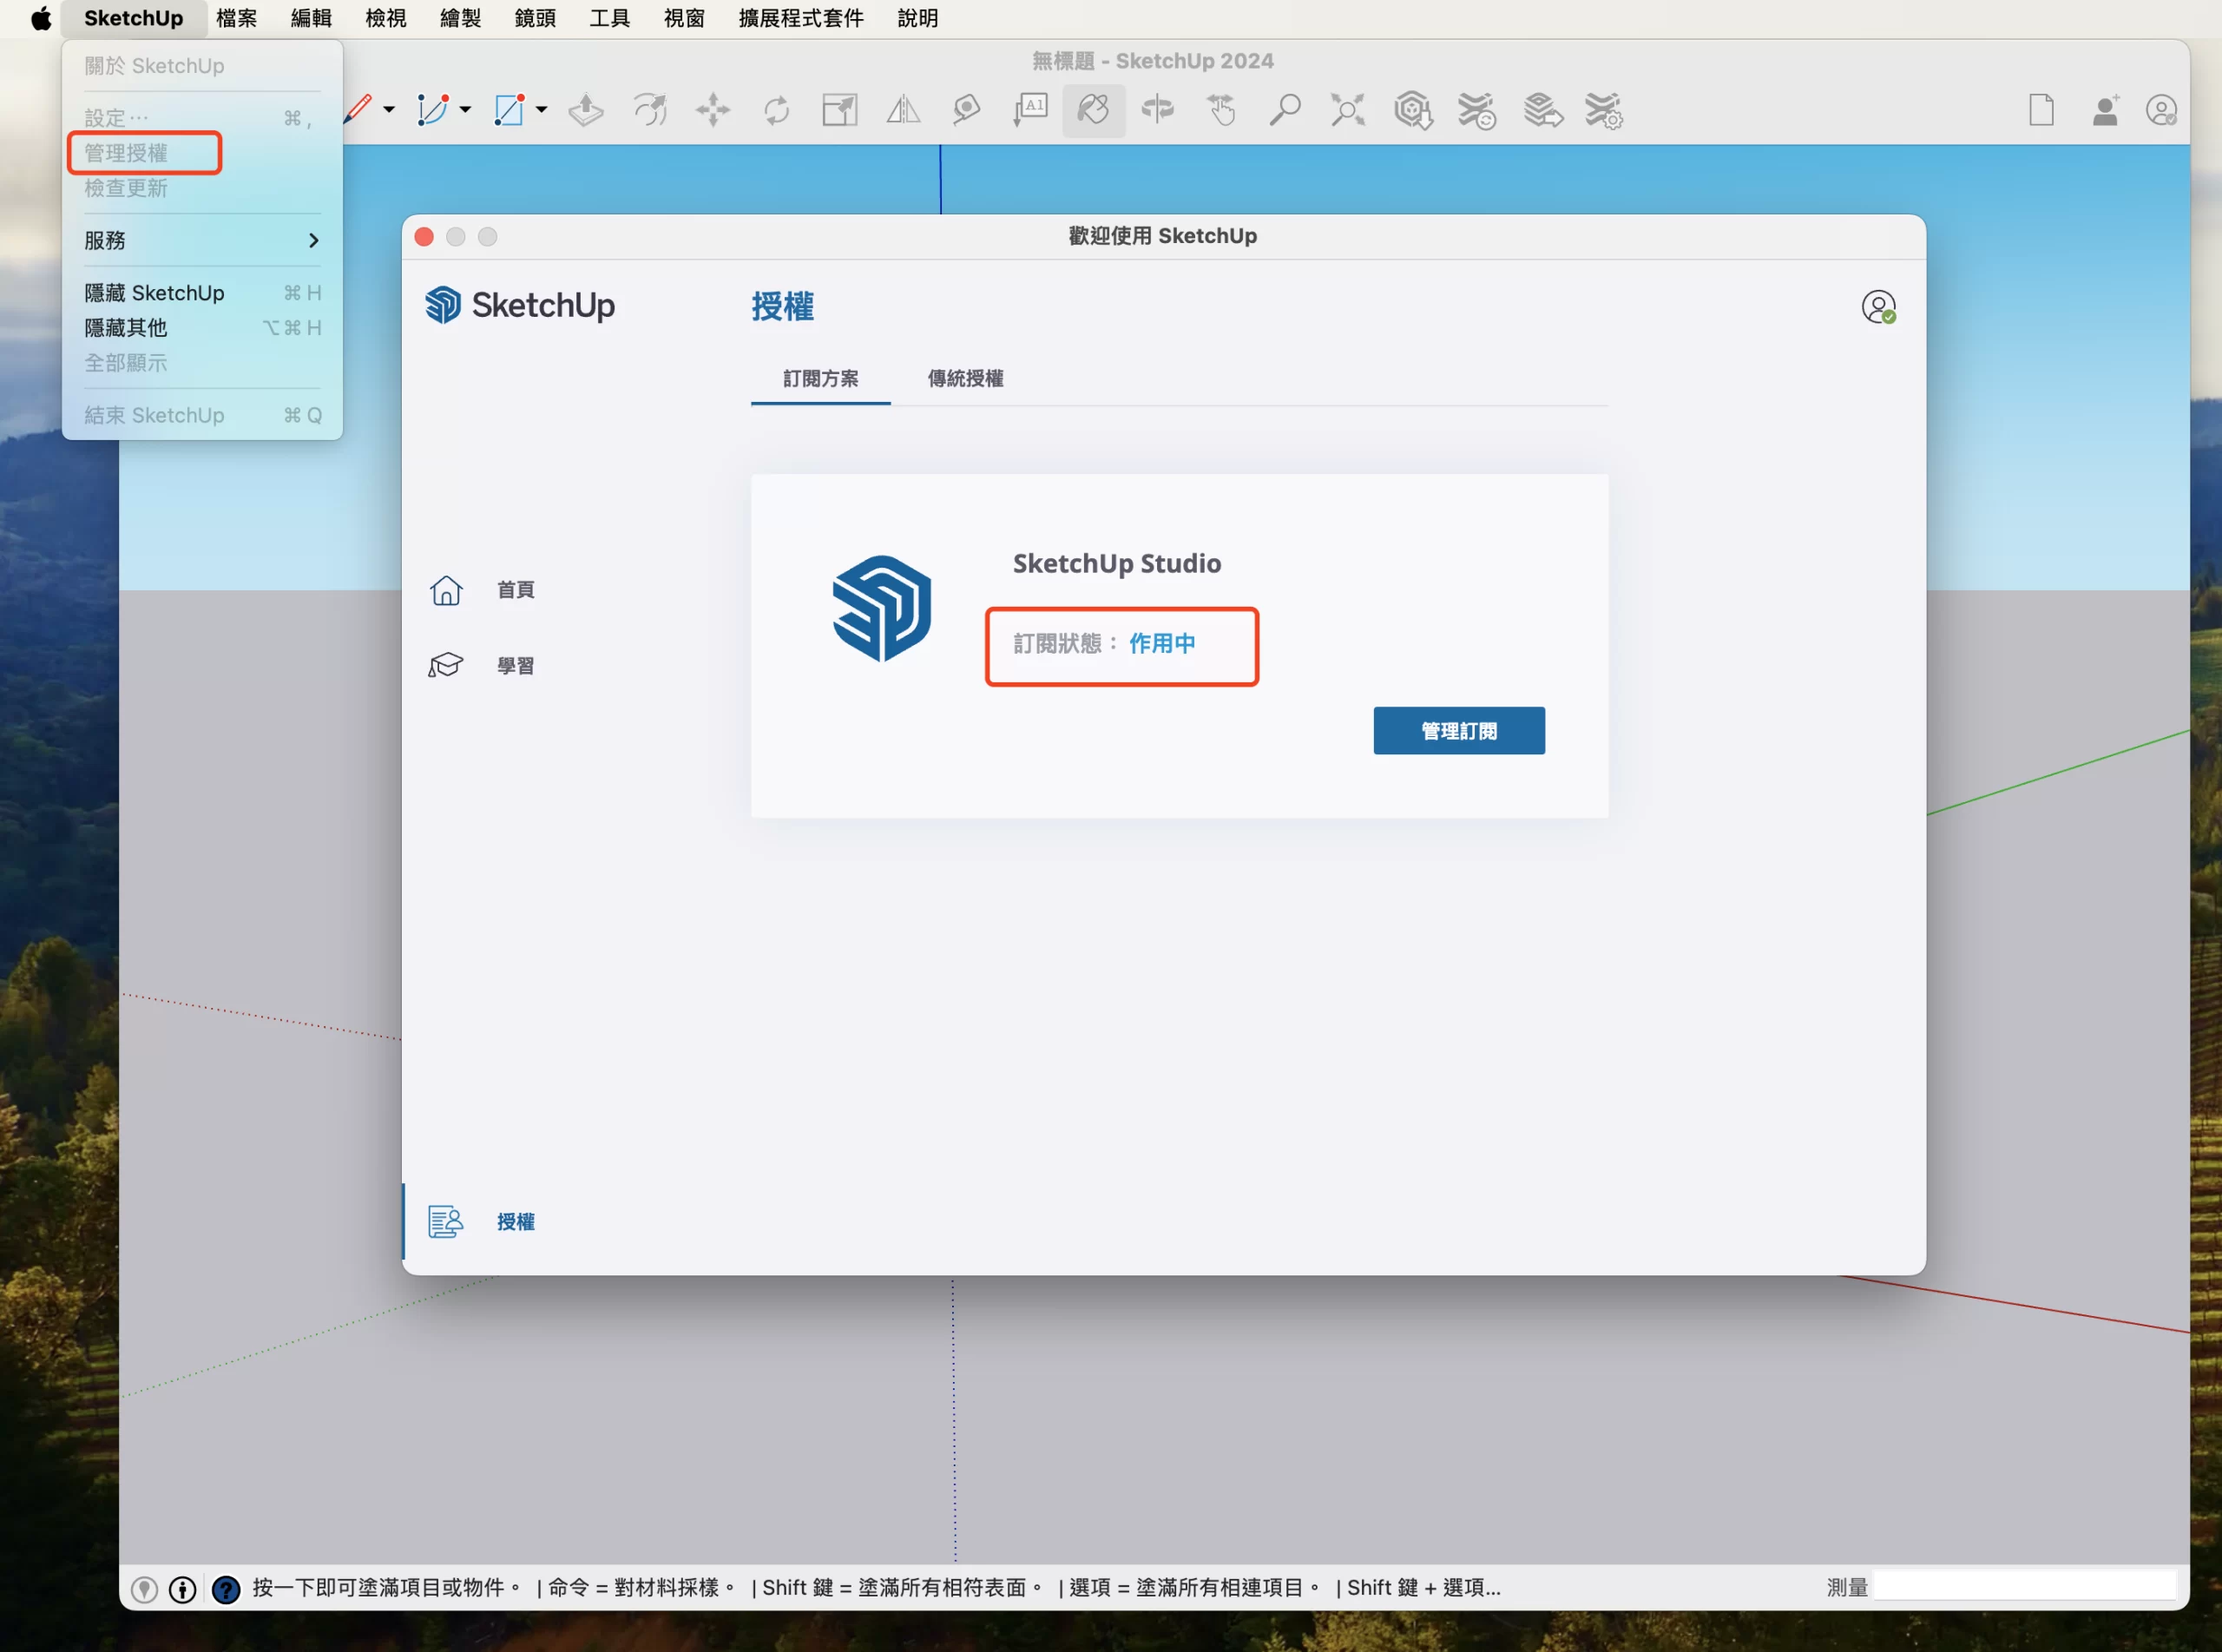Select the Move tool
Image resolution: width=2222 pixels, height=1652 pixels.
coord(713,110)
